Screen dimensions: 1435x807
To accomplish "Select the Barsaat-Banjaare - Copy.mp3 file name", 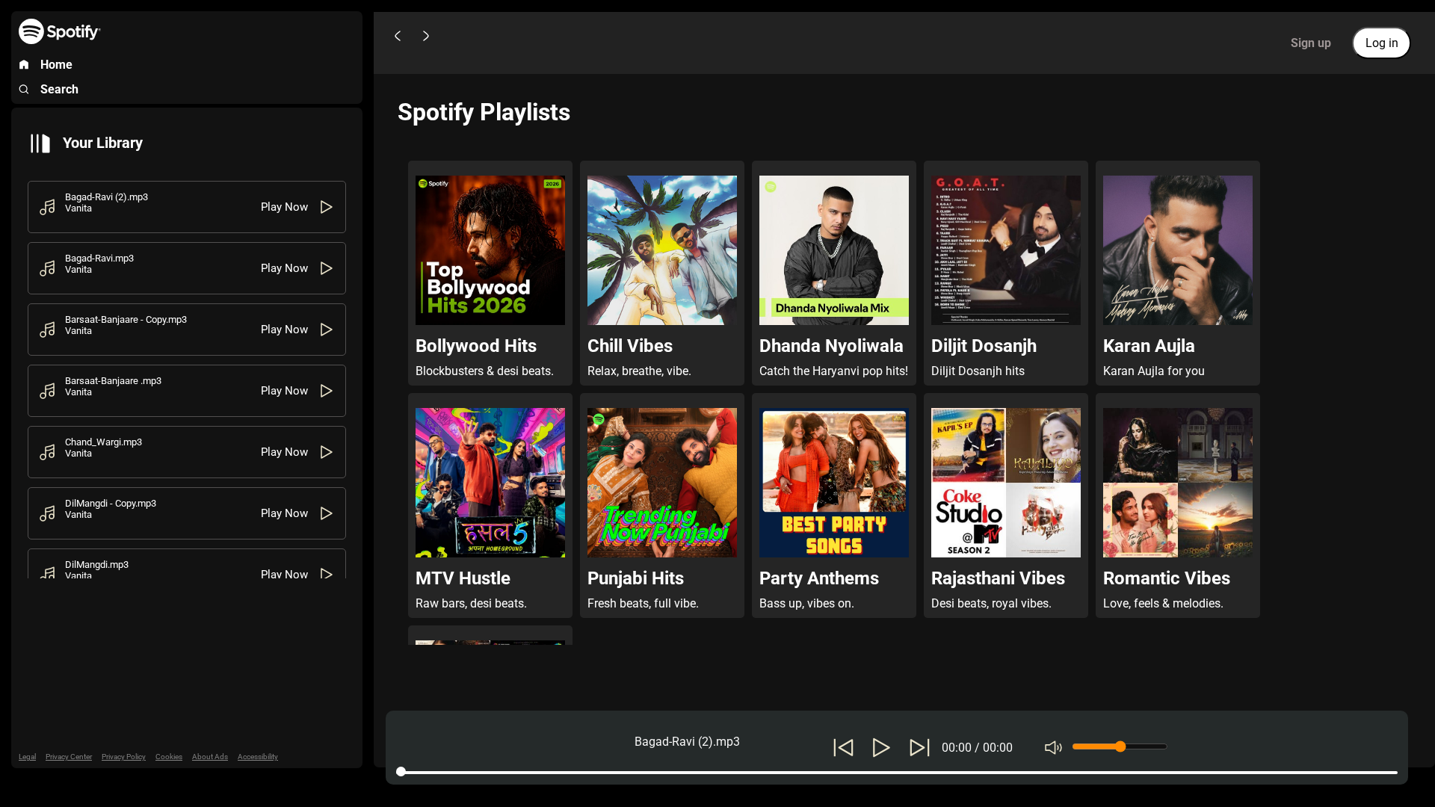I will click(x=126, y=320).
